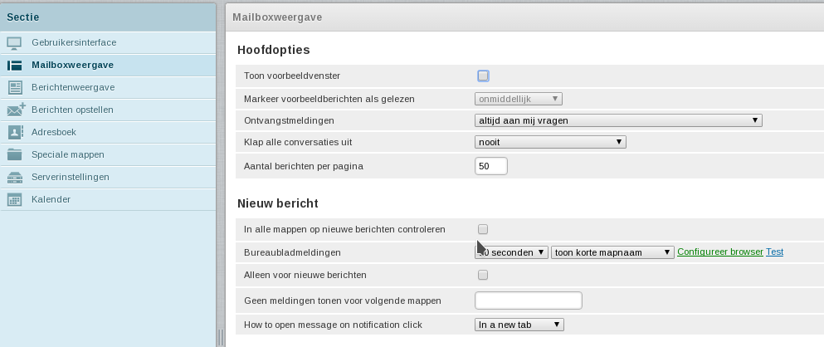The width and height of the screenshot is (824, 347).
Task: Click the Configureer browser link
Action: (719, 252)
